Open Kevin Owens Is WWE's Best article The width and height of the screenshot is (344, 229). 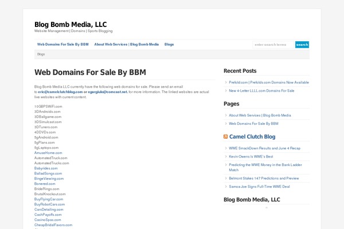coord(251,157)
